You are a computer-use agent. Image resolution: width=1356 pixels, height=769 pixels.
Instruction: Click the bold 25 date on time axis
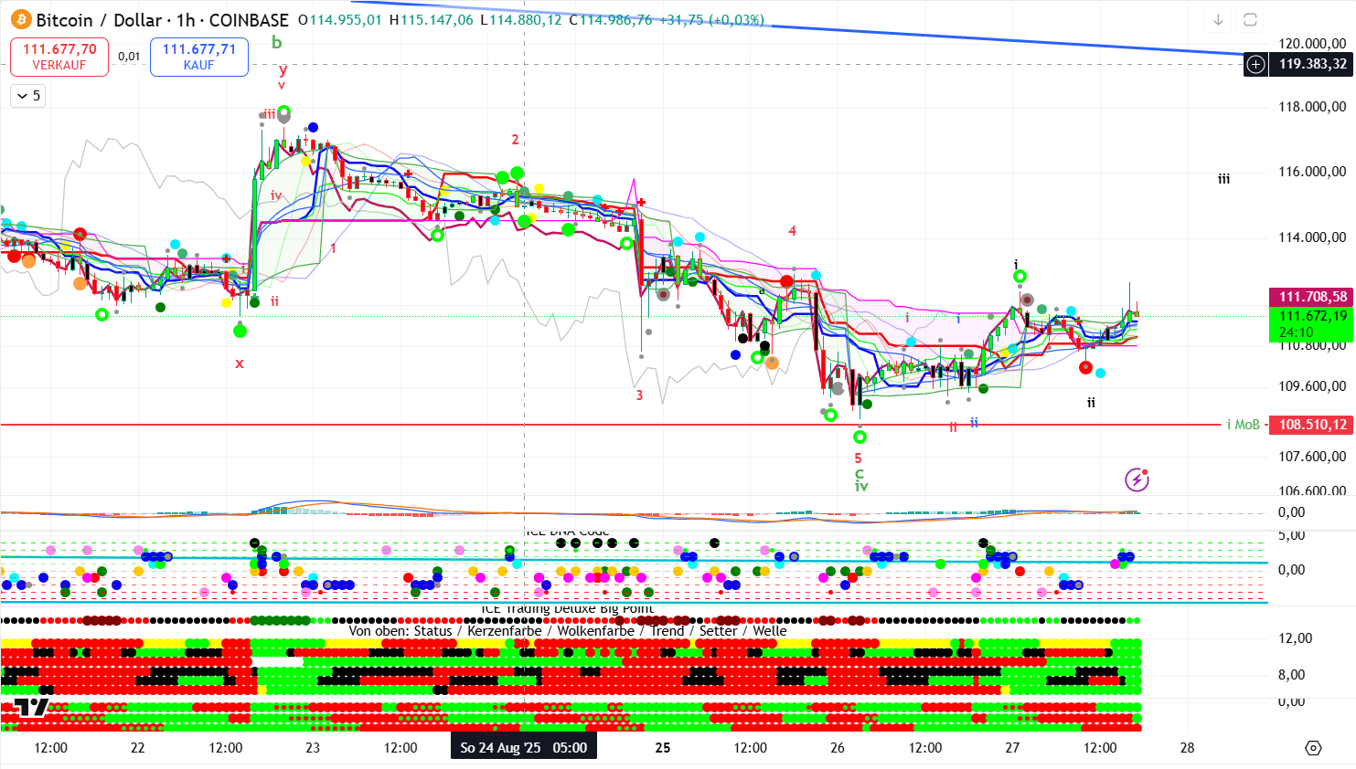click(x=663, y=747)
